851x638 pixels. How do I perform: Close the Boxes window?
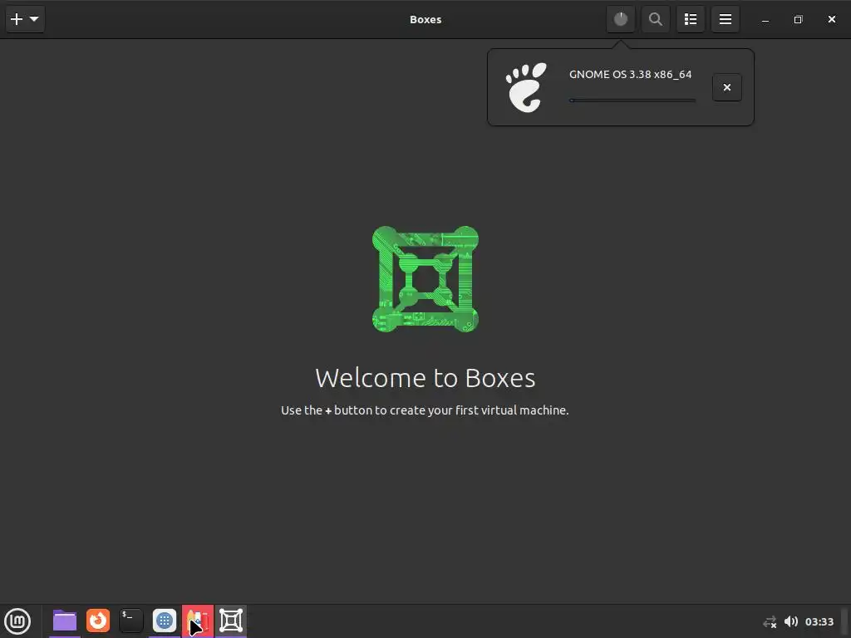(x=831, y=20)
